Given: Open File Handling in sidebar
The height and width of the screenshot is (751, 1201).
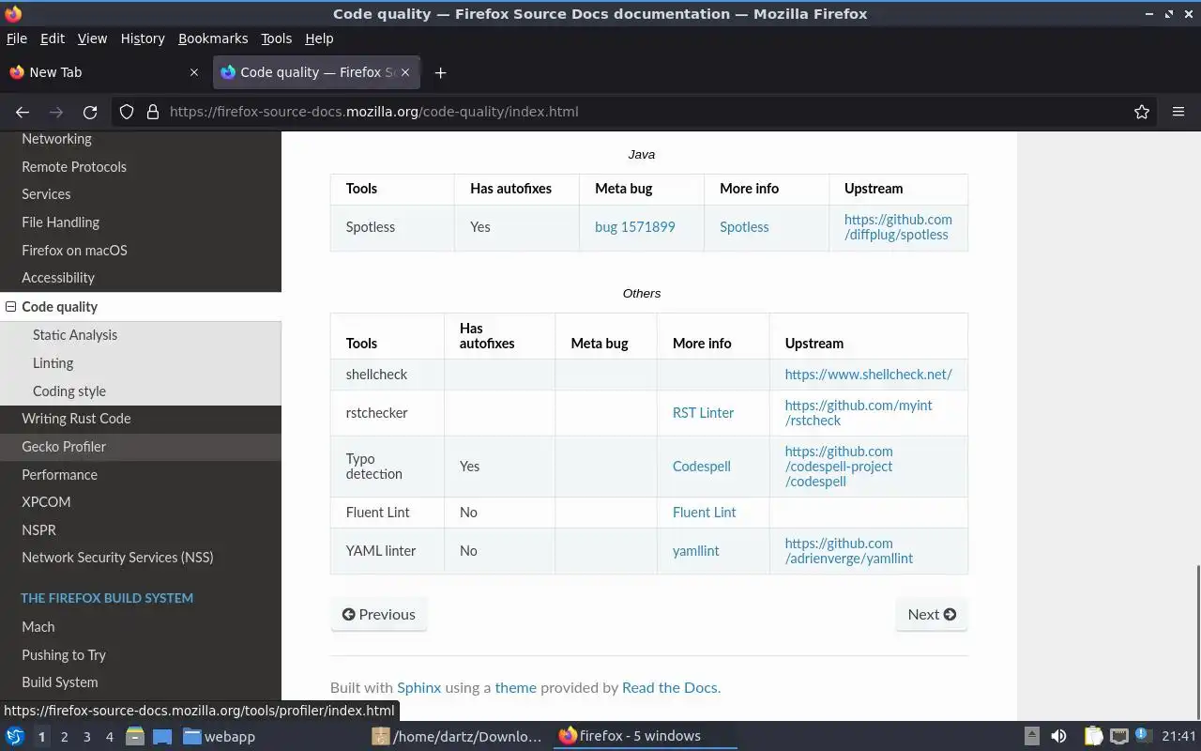Looking at the screenshot, I should [x=141, y=222].
